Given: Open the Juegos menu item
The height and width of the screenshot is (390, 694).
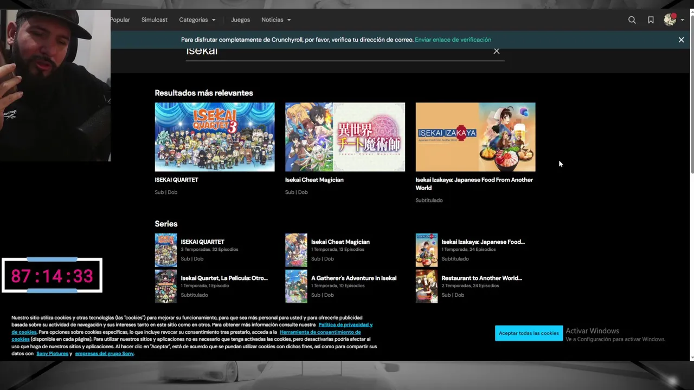Looking at the screenshot, I should [x=240, y=20].
